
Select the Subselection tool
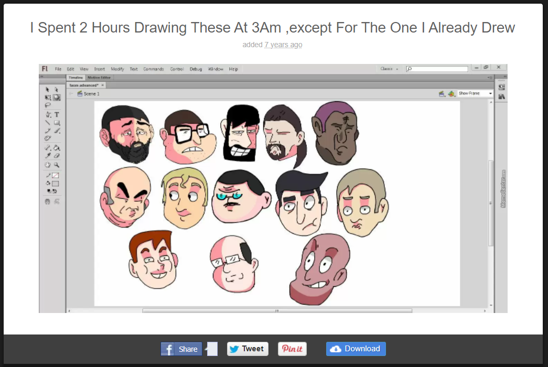(56, 90)
